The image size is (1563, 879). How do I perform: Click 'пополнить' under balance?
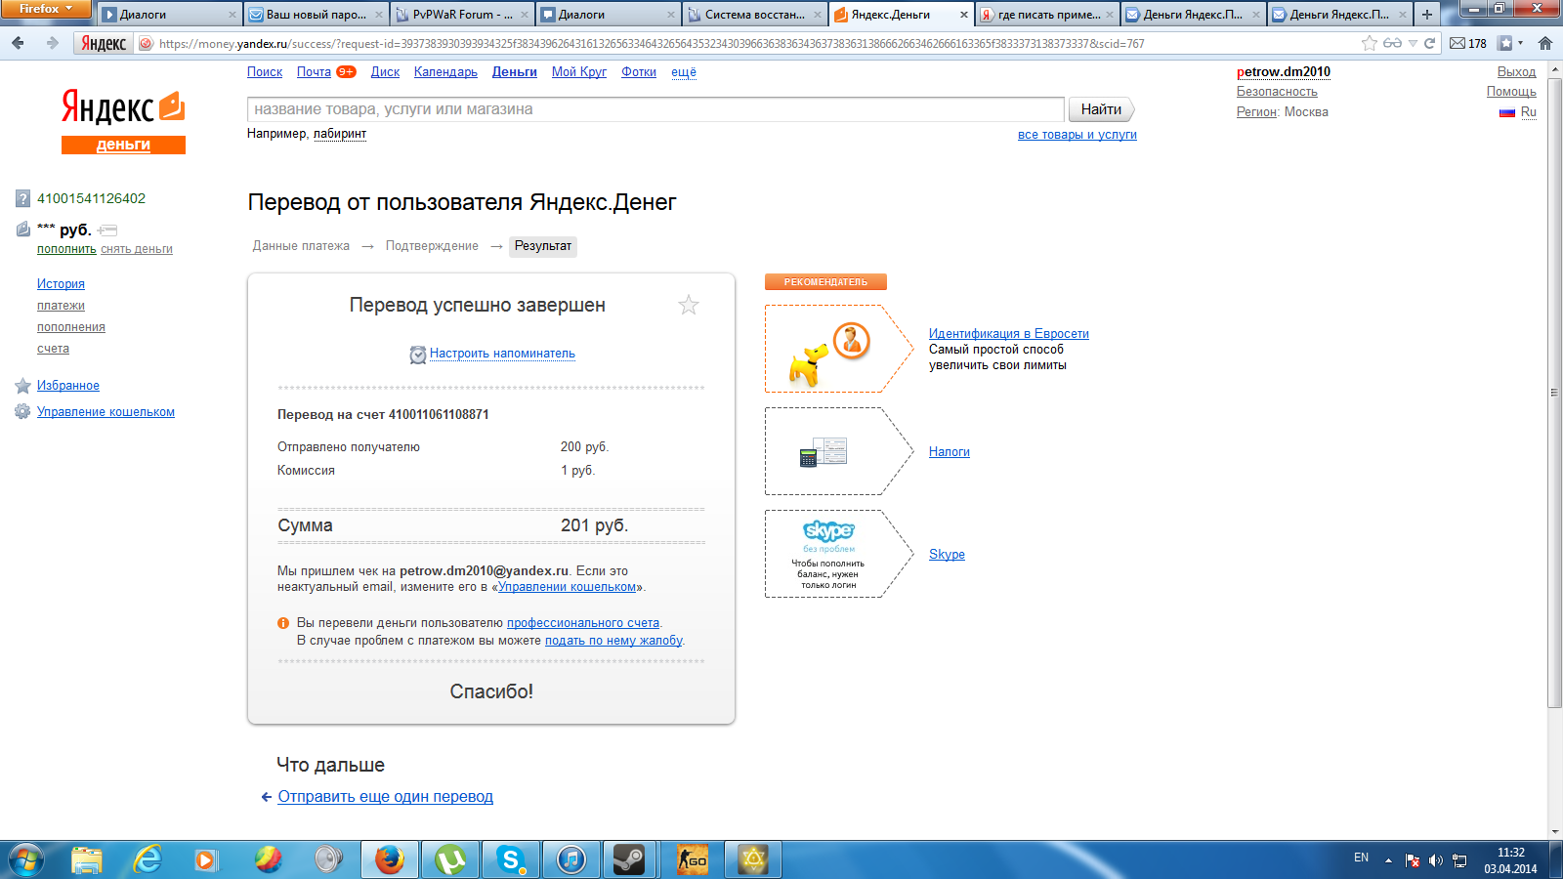(66, 249)
